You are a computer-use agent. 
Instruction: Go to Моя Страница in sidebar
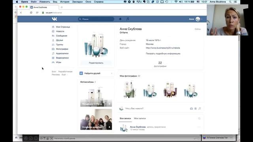click(63, 27)
